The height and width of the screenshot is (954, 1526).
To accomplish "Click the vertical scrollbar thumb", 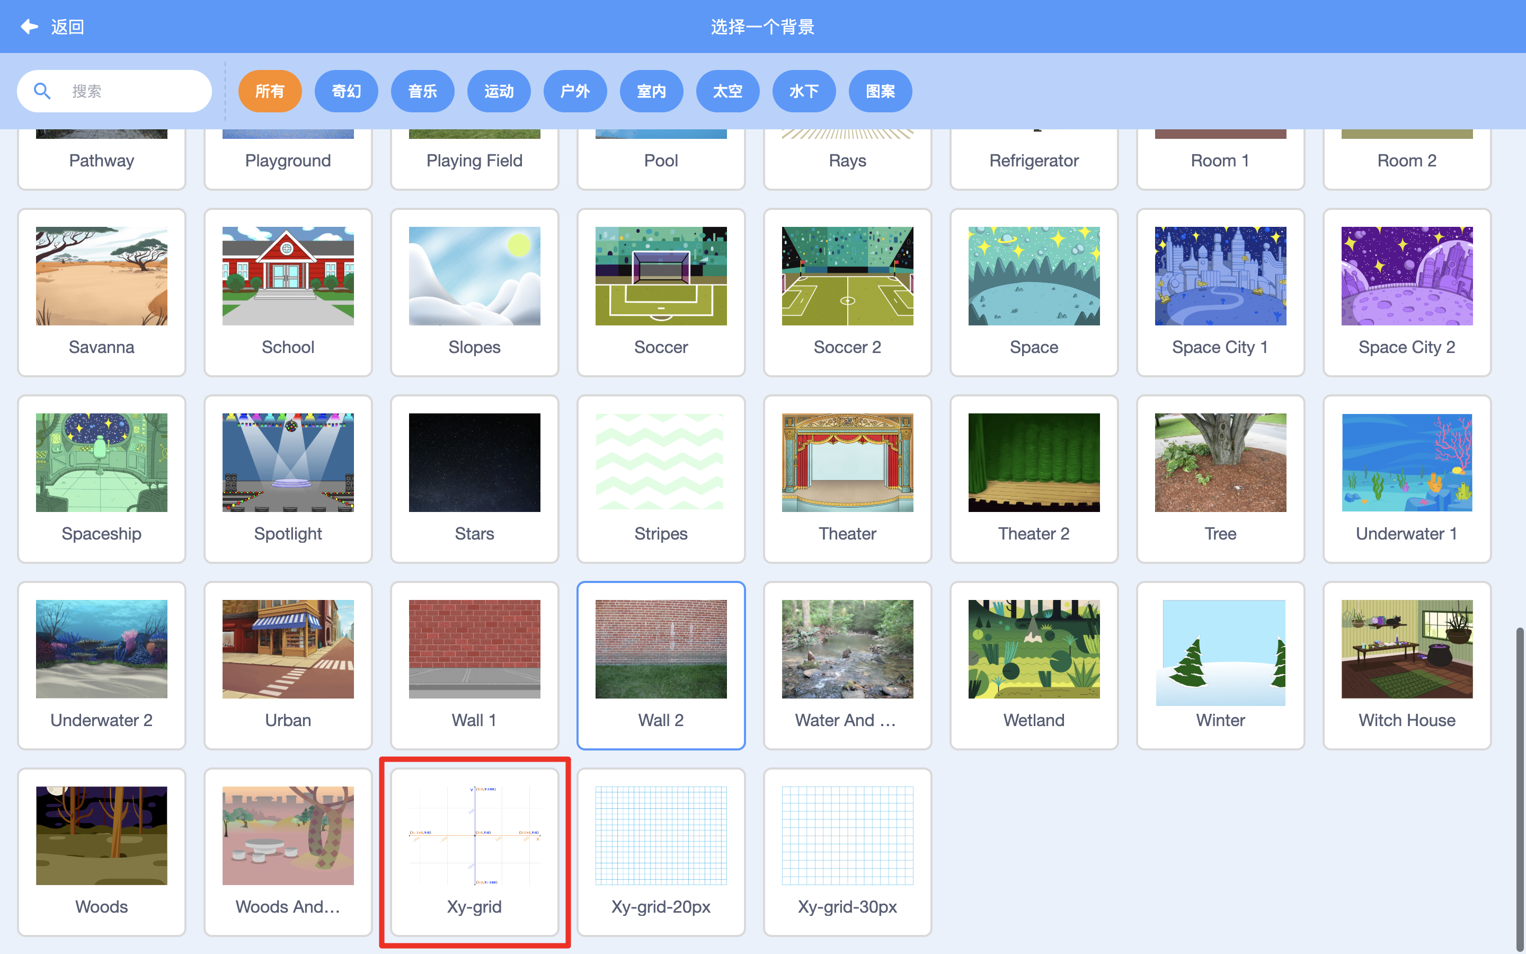I will pyautogui.click(x=1520, y=789).
